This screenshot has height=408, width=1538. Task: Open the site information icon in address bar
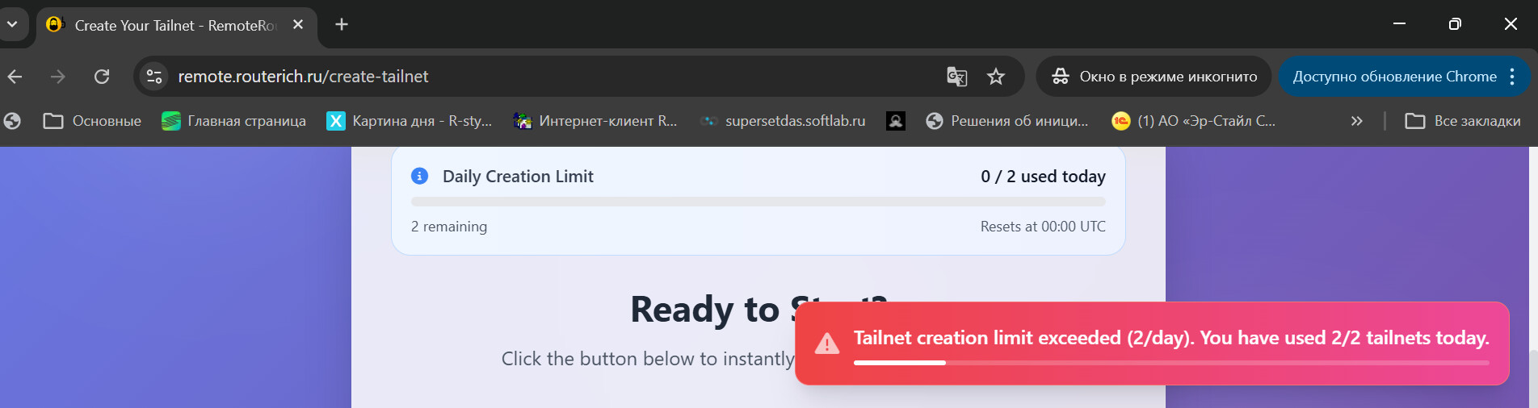[x=153, y=77]
